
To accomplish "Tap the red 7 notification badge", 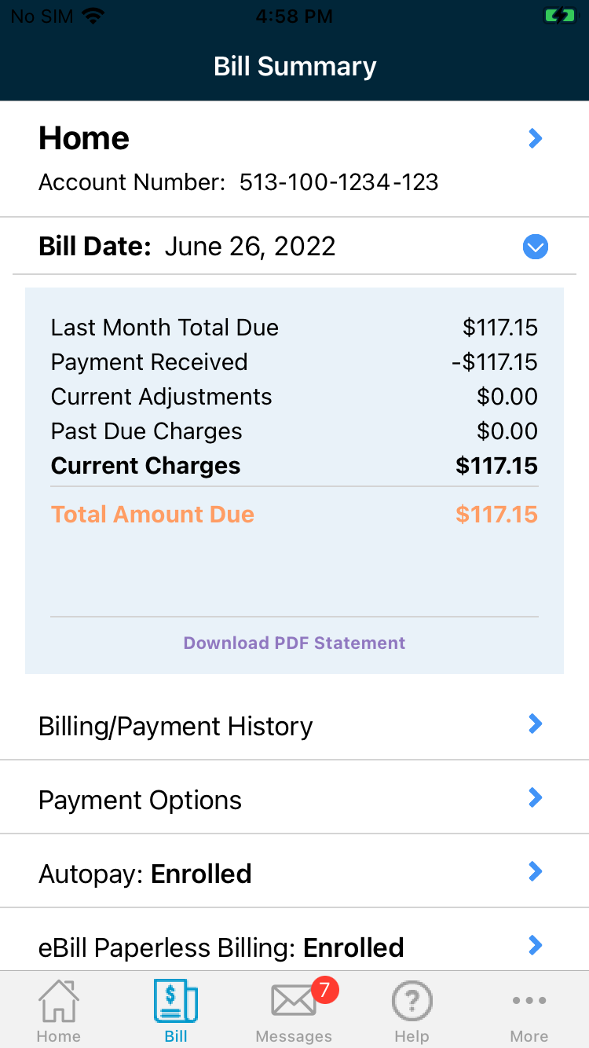I will pyautogui.click(x=324, y=990).
